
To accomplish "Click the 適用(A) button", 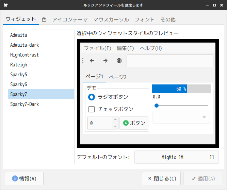I will click(203, 178).
